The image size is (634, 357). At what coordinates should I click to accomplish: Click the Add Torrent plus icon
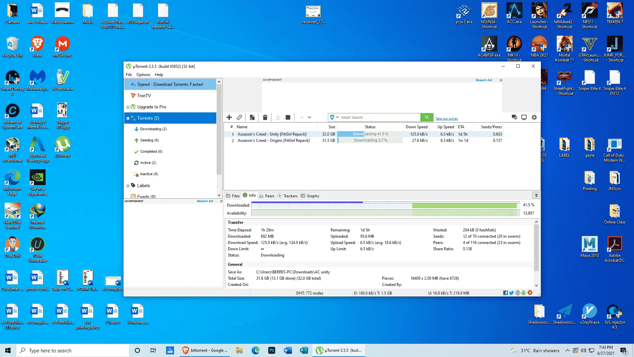[x=229, y=117]
